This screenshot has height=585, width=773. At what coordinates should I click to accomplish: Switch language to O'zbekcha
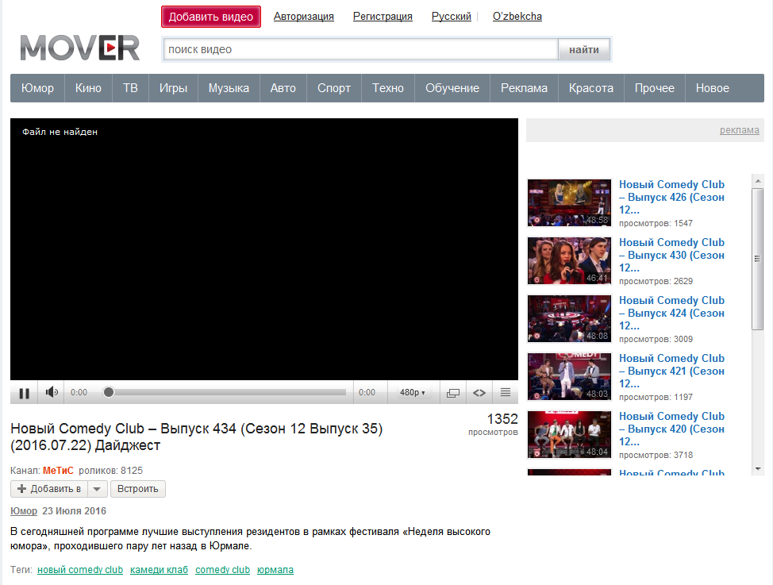click(x=517, y=17)
